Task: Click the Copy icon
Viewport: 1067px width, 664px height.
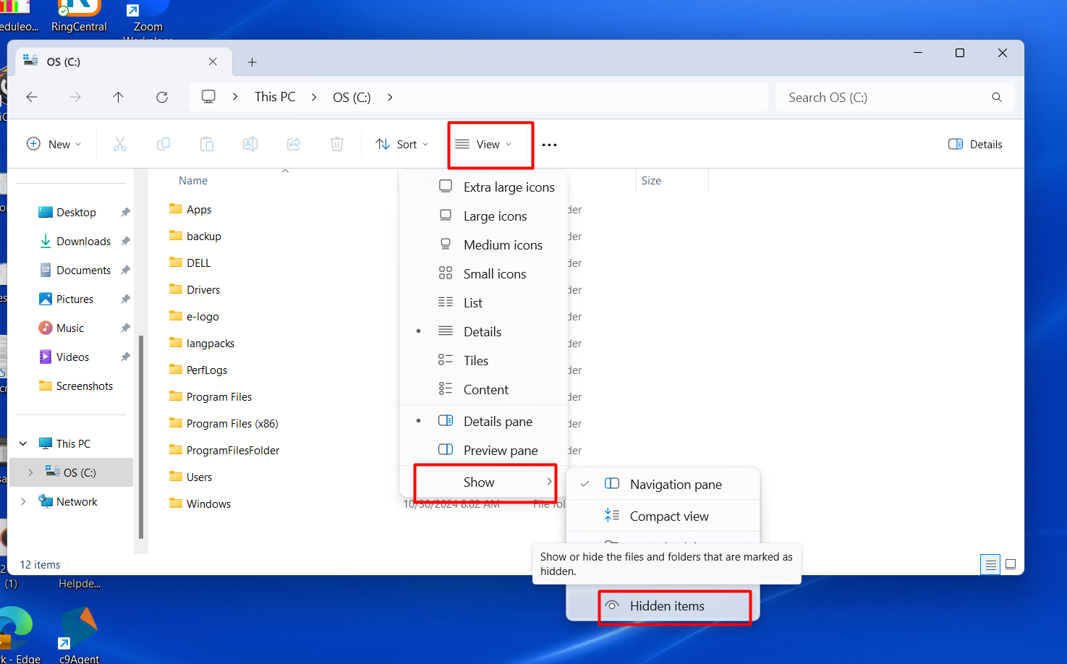Action: click(163, 144)
